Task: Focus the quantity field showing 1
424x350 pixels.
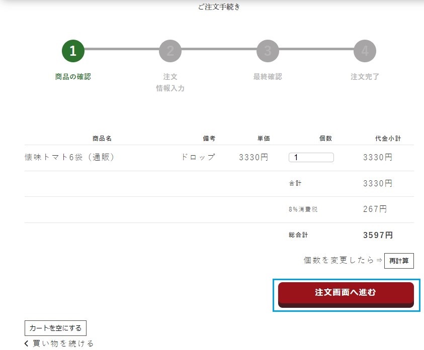Action: pyautogui.click(x=311, y=157)
